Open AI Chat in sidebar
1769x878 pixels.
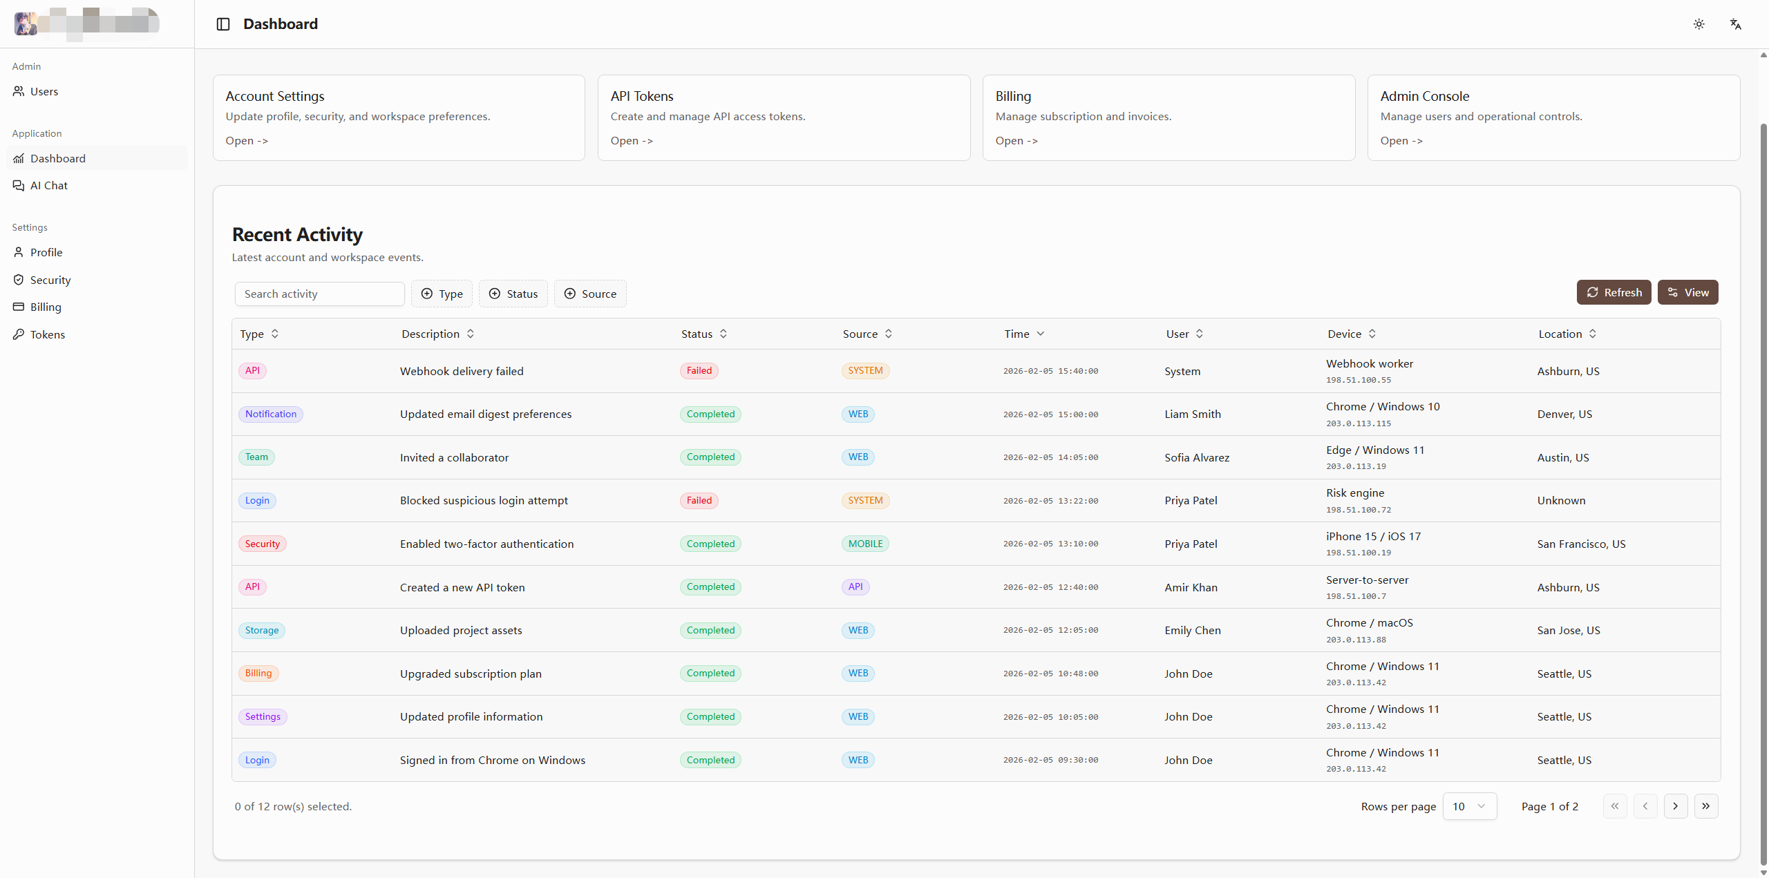pyautogui.click(x=48, y=185)
